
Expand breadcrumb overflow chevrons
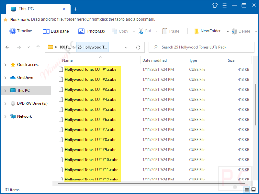click(x=56, y=47)
